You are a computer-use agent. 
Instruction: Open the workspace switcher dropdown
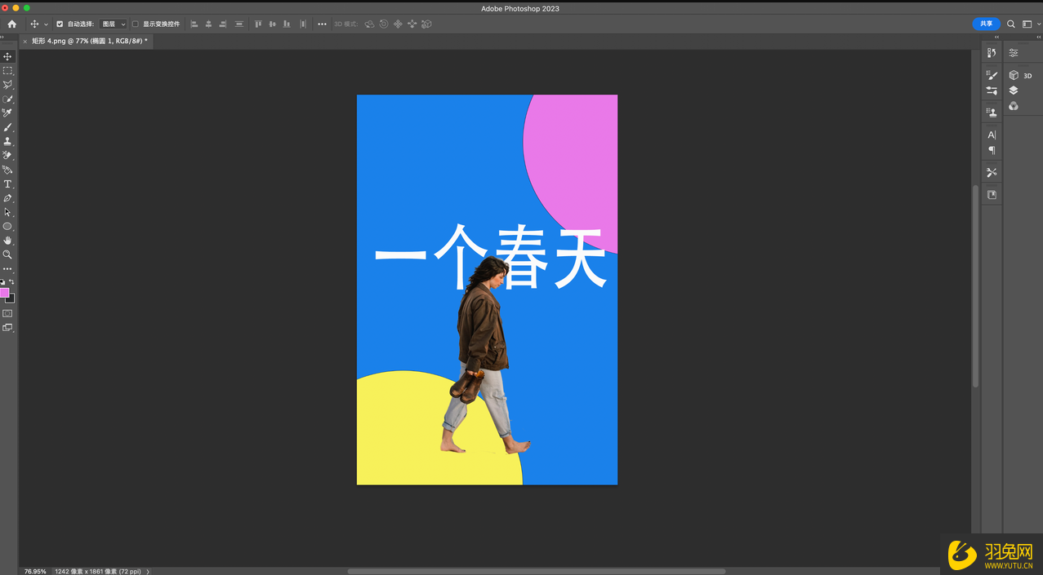[x=1030, y=24]
